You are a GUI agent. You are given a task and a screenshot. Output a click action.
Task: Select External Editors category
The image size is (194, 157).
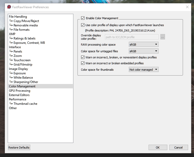point(41,95)
